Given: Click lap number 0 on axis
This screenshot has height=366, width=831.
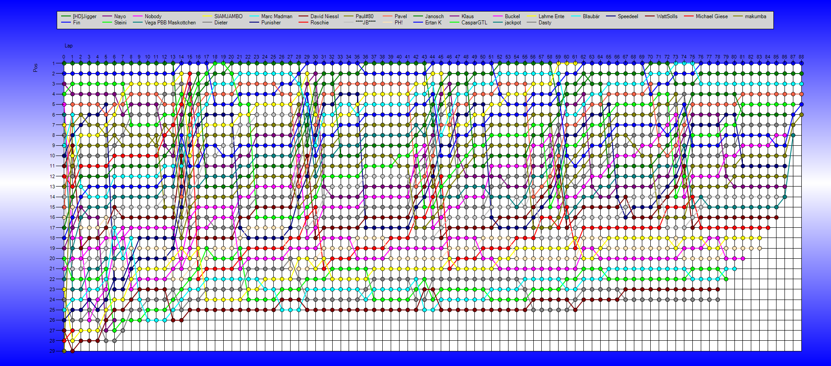Looking at the screenshot, I should click(64, 57).
